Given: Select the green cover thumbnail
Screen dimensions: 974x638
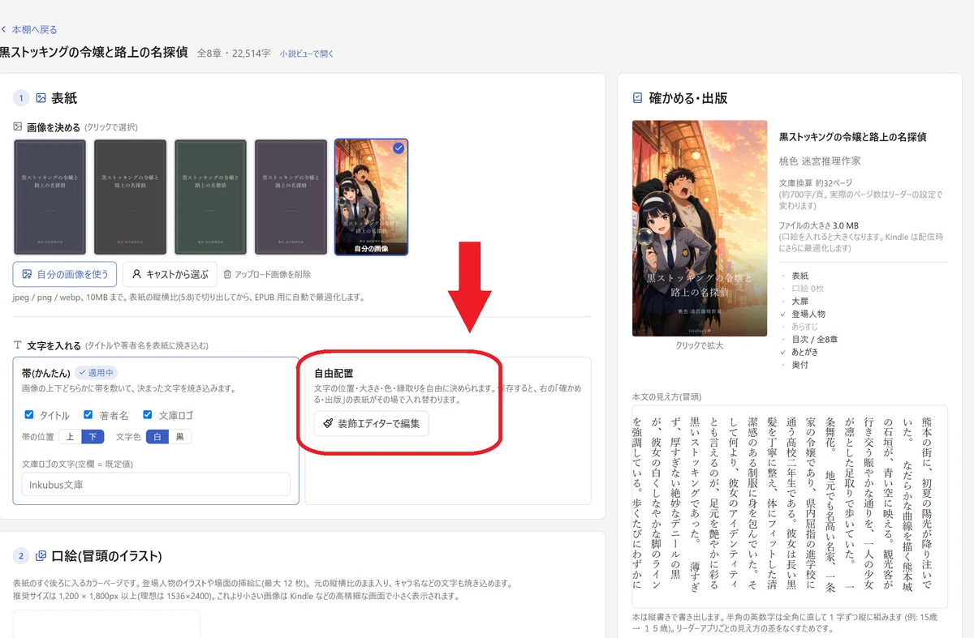Looking at the screenshot, I should tap(210, 197).
